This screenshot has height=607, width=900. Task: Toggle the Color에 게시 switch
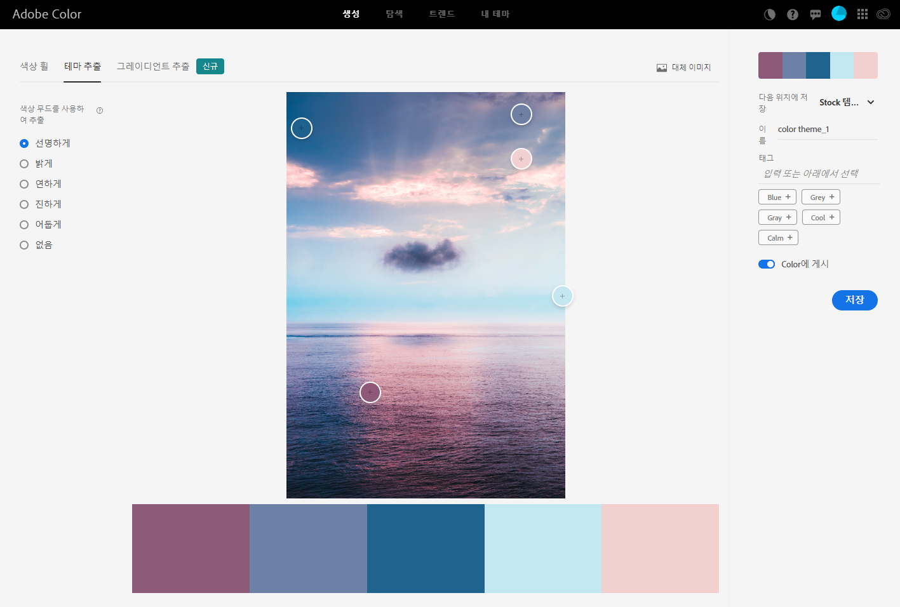pyautogui.click(x=767, y=264)
